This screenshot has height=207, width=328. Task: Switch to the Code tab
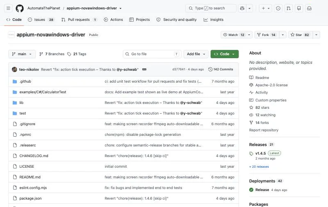coord(14,20)
